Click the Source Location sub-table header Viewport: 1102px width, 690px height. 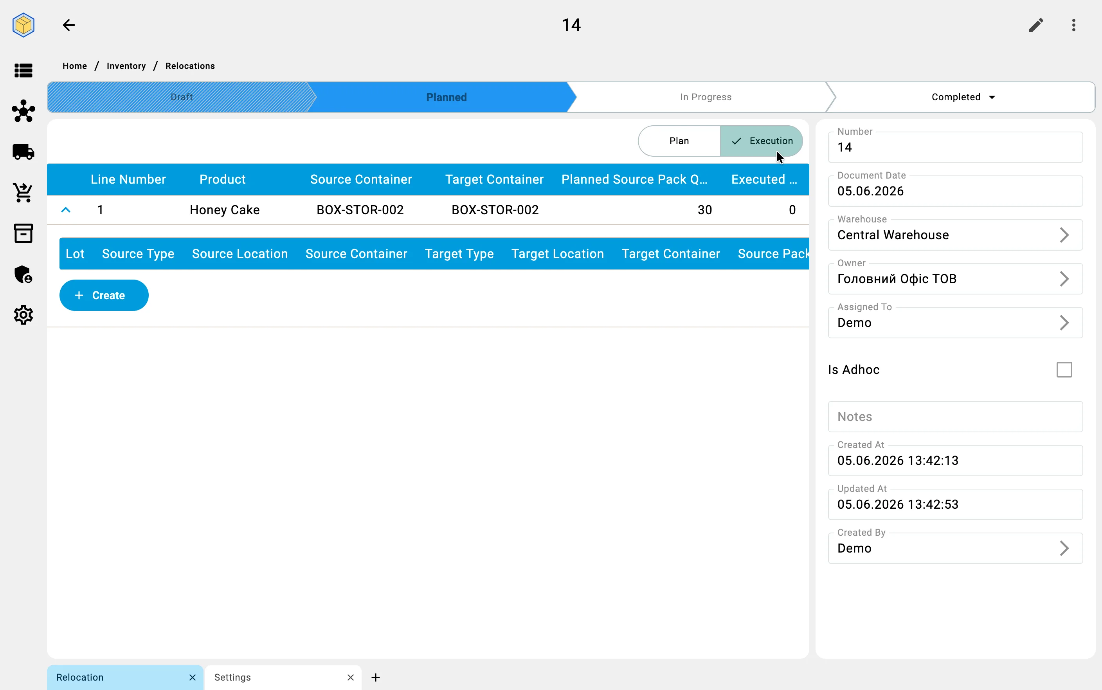pos(240,254)
